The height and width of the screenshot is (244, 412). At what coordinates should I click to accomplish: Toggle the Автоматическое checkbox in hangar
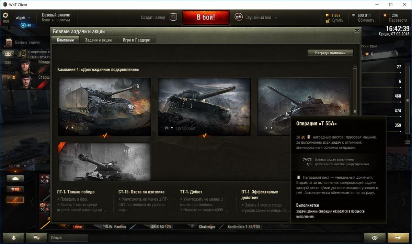(24, 57)
